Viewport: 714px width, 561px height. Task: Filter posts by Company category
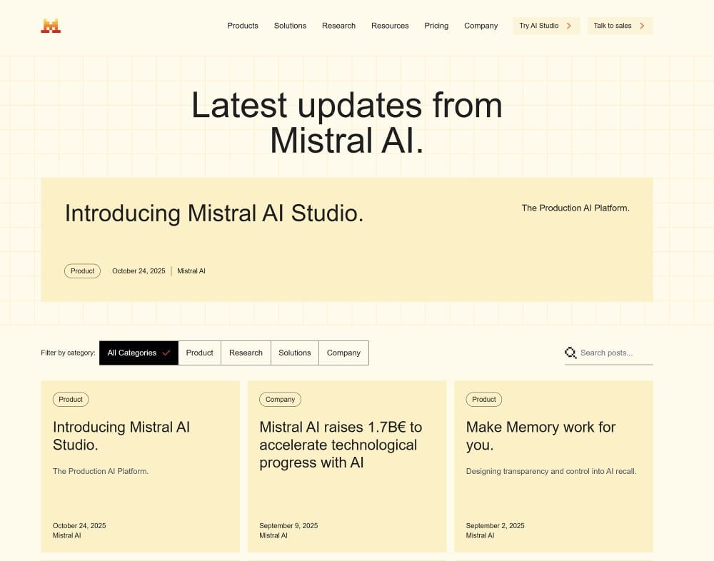pos(343,353)
